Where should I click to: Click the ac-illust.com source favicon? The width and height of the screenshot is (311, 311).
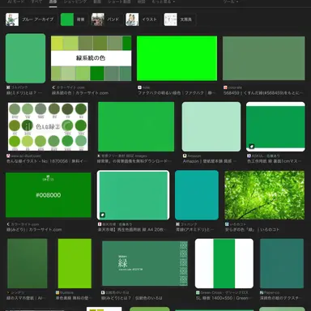8,155
